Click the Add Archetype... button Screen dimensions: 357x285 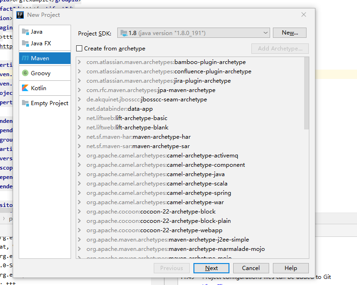click(x=280, y=49)
